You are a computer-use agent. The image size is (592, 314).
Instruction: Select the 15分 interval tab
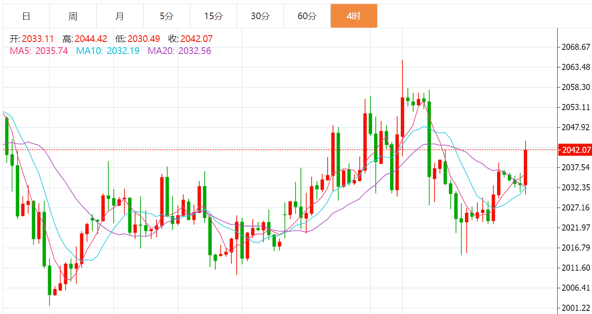214,16
